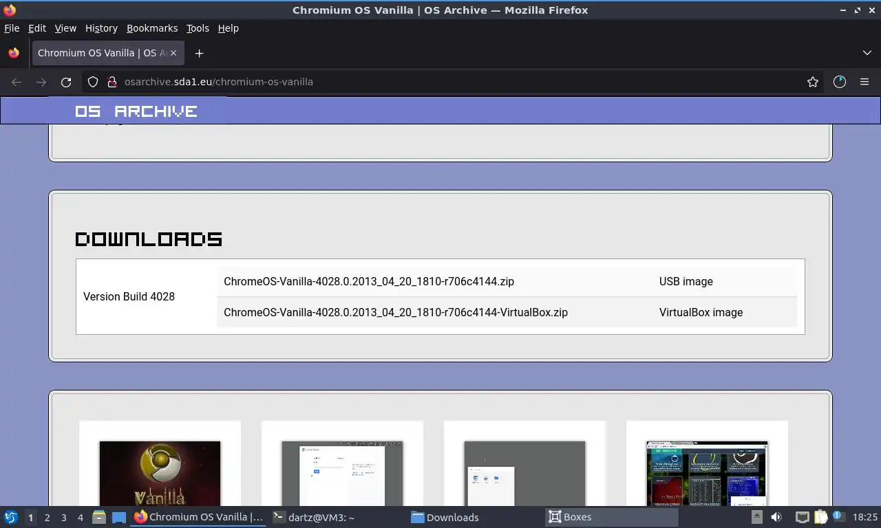Switch to dartz@VM3 terminal taskbar item
Screen dimensions: 881x528
click(336, 517)
